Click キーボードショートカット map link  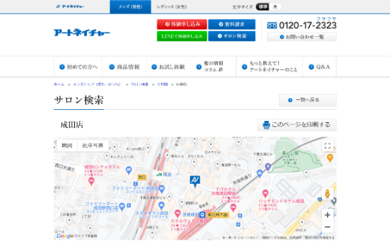pos(240,238)
